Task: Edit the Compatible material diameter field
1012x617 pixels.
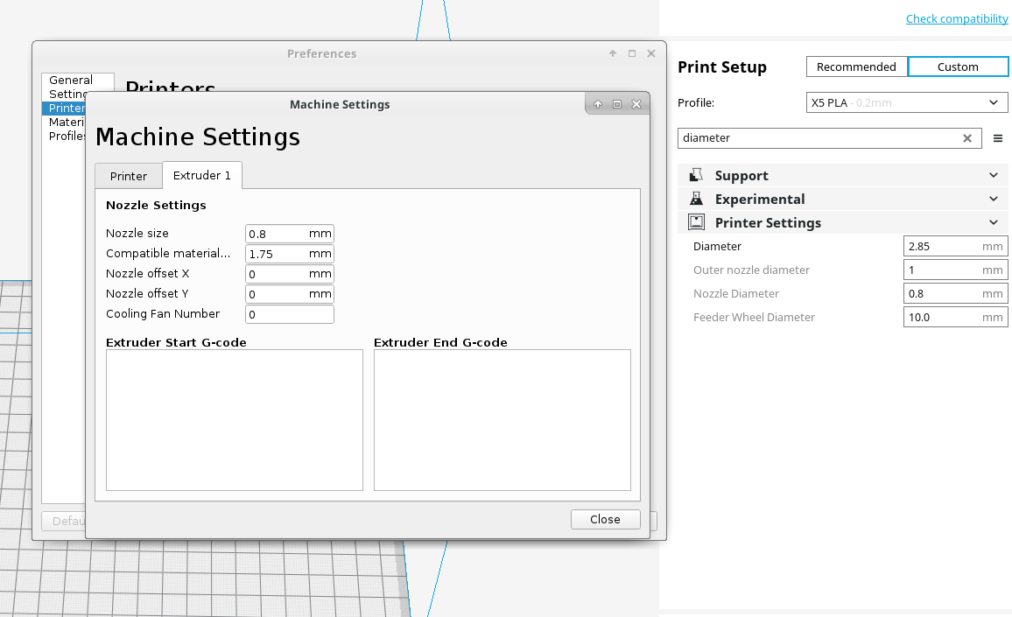Action: [x=289, y=254]
